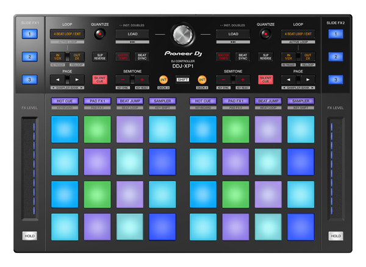Toggle the right deck QUANTIZE button
The image size is (366, 267).
coord(265,34)
